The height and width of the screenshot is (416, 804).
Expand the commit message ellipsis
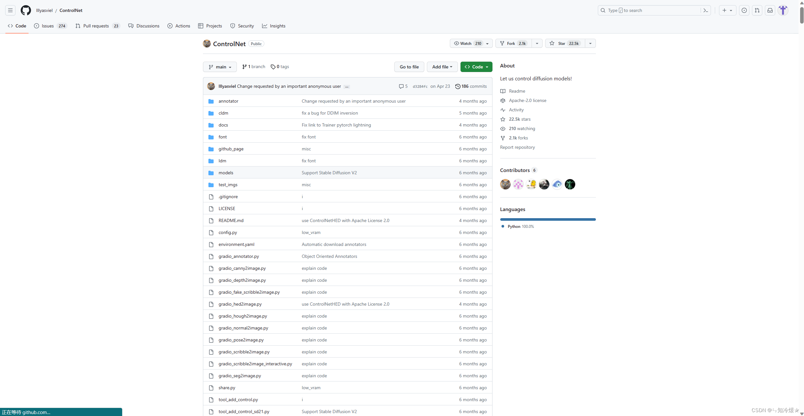[x=347, y=86]
